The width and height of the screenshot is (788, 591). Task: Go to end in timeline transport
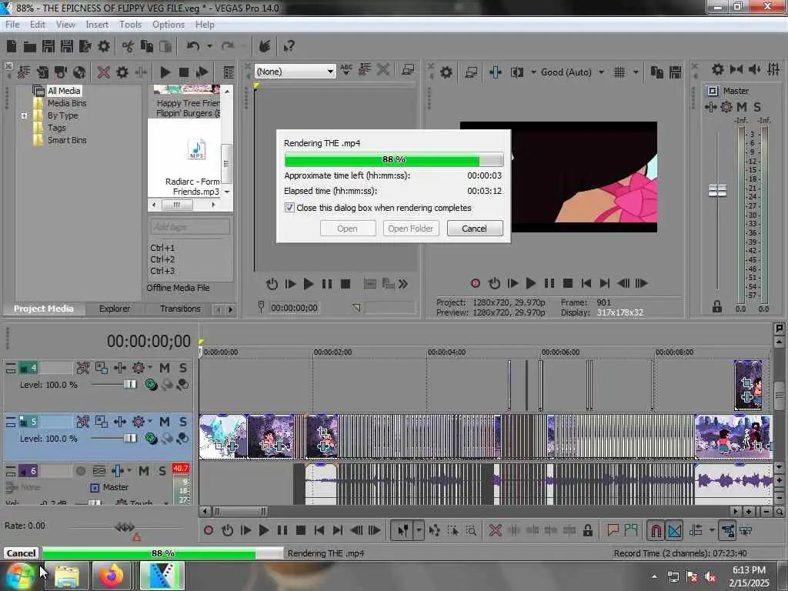click(x=338, y=530)
